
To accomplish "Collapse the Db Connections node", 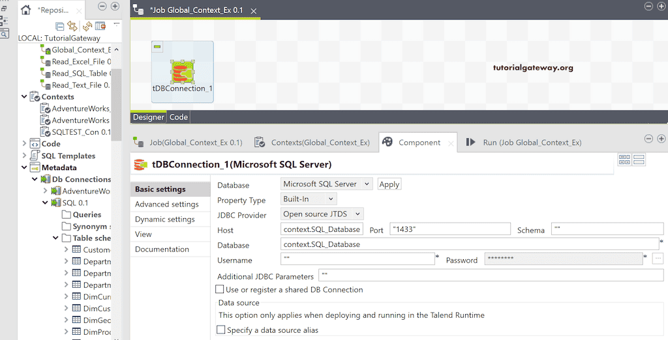I will (x=35, y=180).
